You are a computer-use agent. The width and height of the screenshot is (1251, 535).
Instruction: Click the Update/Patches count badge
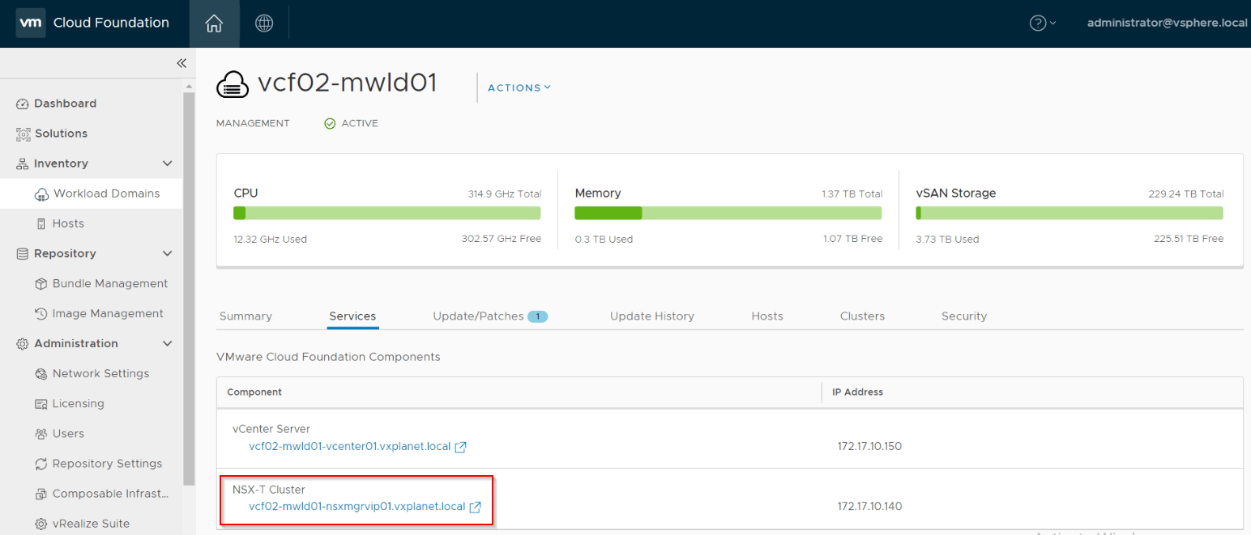pos(538,316)
